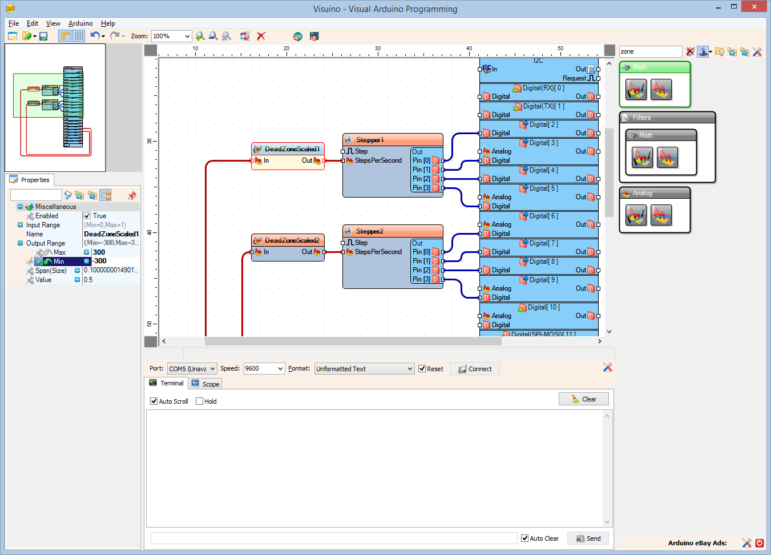Image resolution: width=771 pixels, height=555 pixels.
Task: Clear the terminal with the Clear button
Action: (583, 399)
